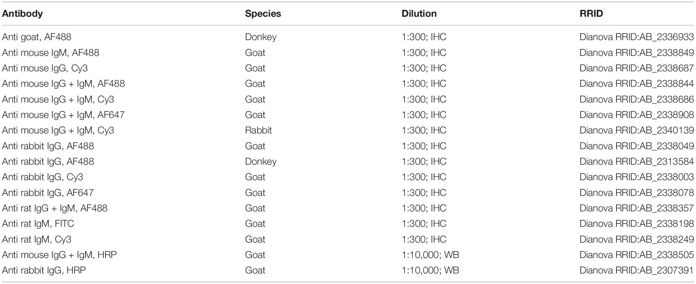
Task: Click the Species column header
Action: click(x=263, y=14)
